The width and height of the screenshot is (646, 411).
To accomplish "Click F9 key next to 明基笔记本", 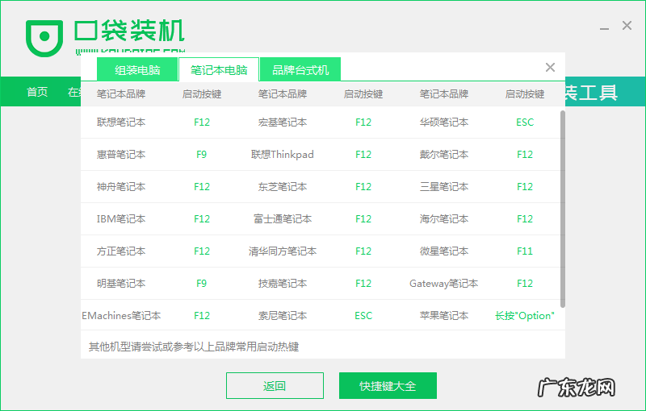I will (201, 283).
